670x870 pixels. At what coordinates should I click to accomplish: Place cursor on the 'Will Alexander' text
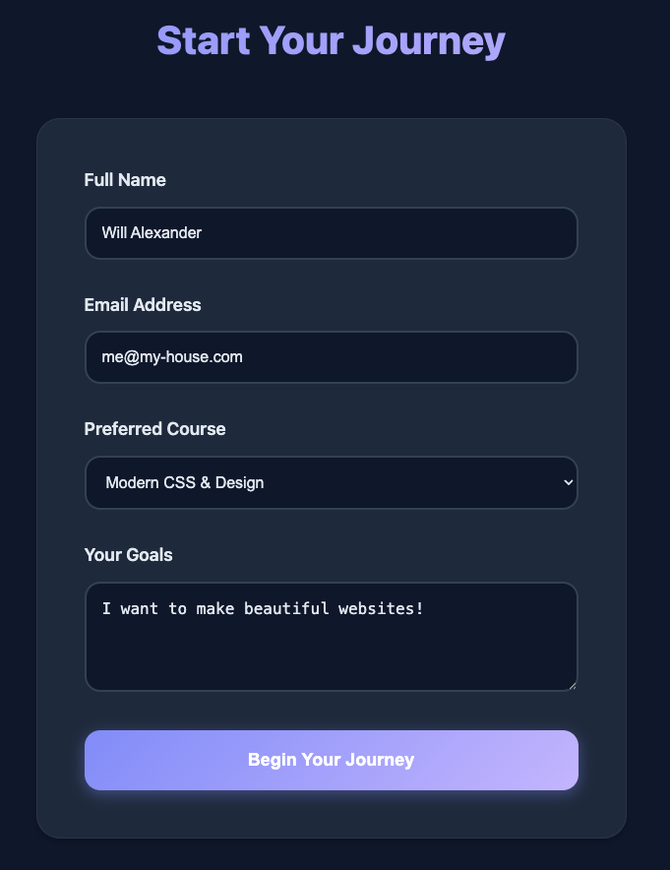(152, 233)
